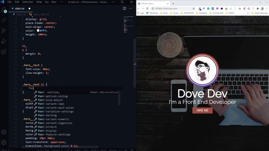Click the code minimap in the editor
The width and height of the screenshot is (269, 151).
pyautogui.click(x=129, y=24)
